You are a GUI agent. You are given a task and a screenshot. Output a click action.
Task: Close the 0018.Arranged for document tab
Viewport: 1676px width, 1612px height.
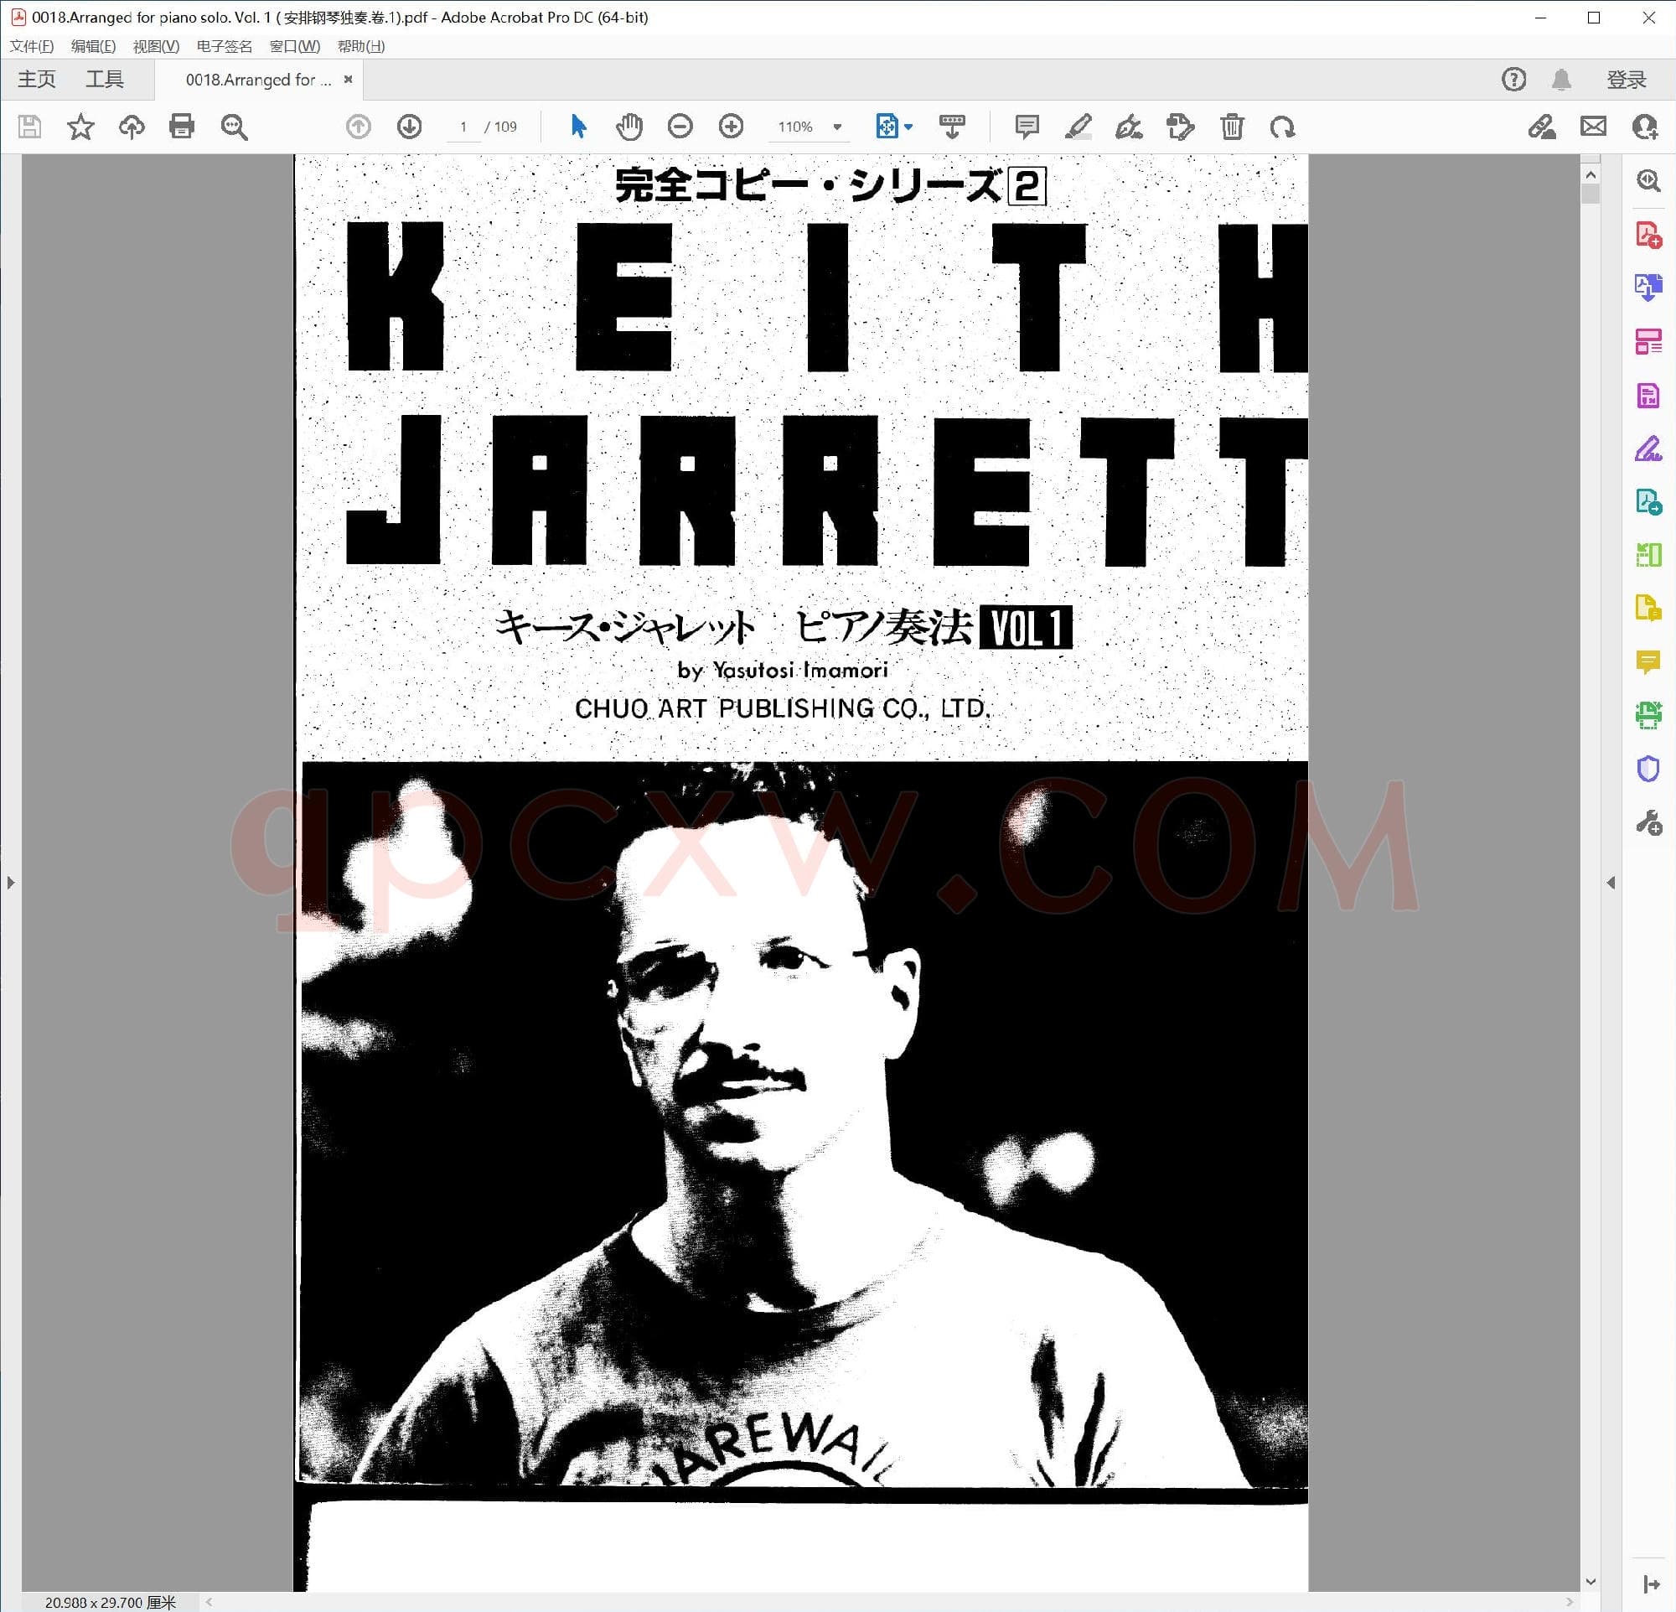coord(348,79)
